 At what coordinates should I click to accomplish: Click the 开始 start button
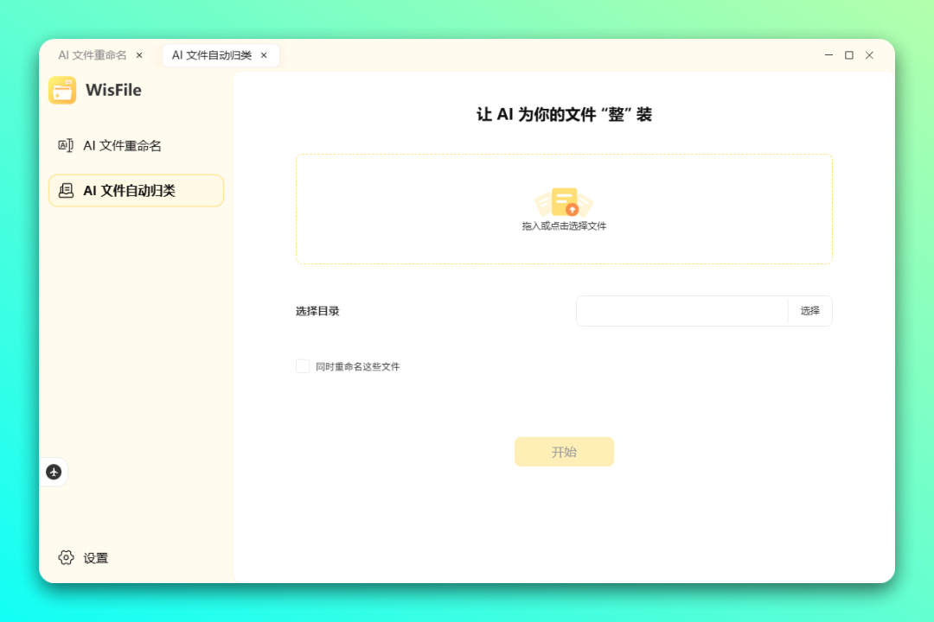(564, 452)
